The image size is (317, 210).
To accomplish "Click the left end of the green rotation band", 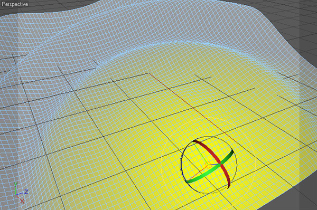I will point(188,182).
